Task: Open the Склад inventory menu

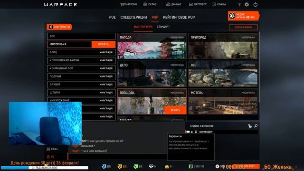Action: (150, 4)
